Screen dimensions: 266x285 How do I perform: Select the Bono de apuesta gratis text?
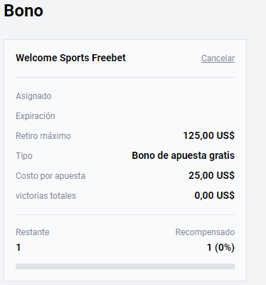coord(183,155)
